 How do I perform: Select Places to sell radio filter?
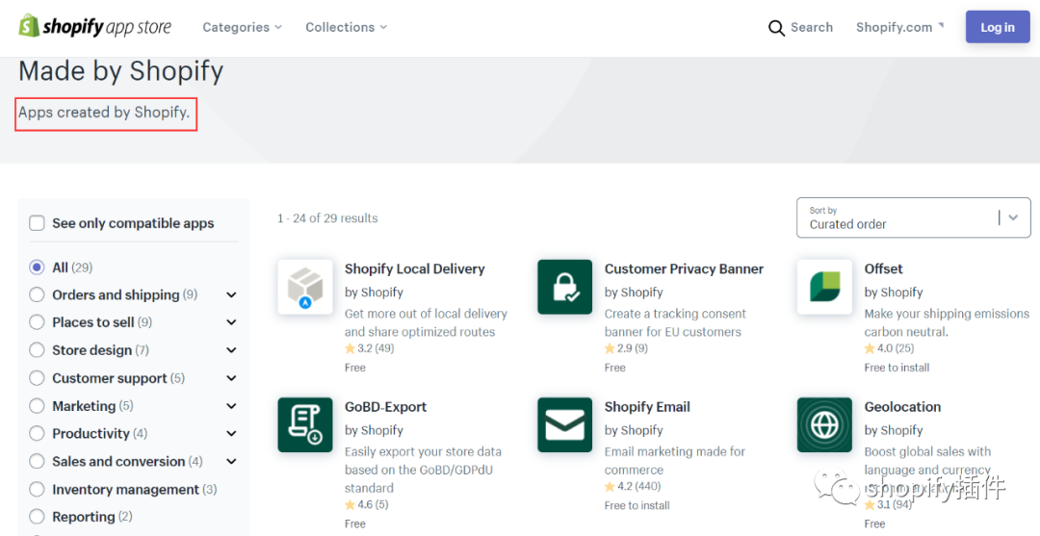[x=38, y=322]
